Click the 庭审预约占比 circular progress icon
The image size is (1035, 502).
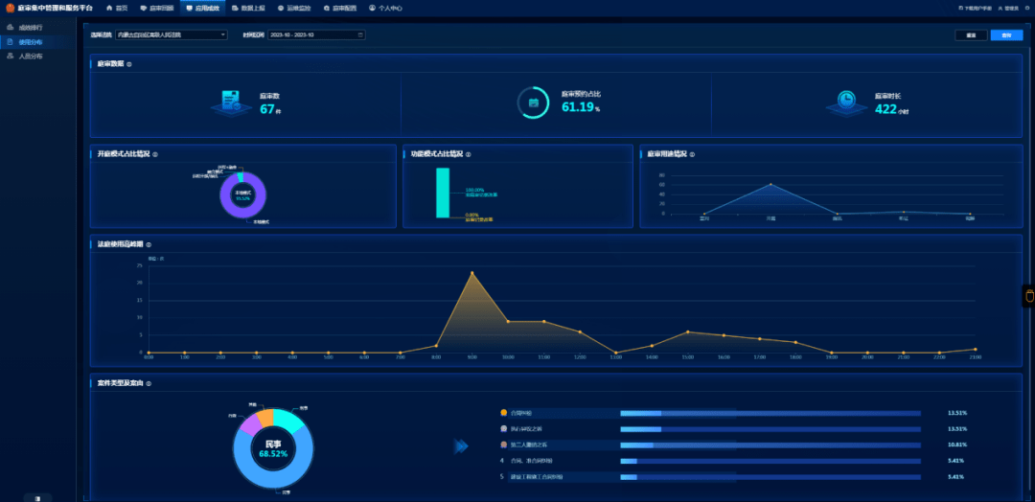(x=533, y=102)
